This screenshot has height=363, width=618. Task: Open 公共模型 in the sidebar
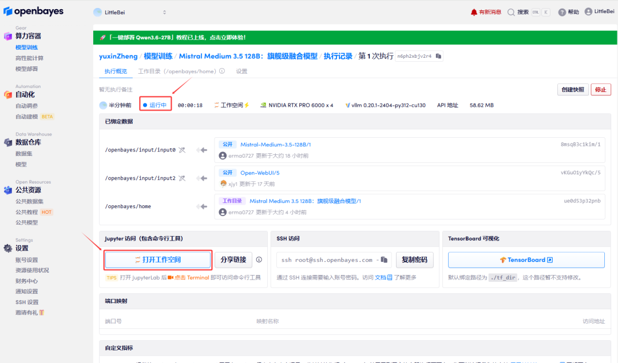(27, 222)
